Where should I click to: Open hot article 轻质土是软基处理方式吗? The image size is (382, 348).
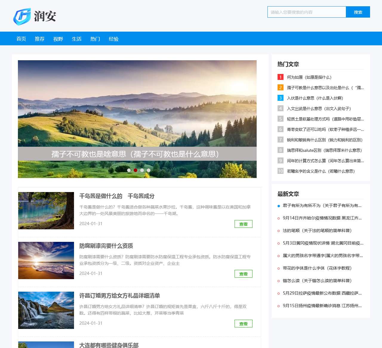325,119
